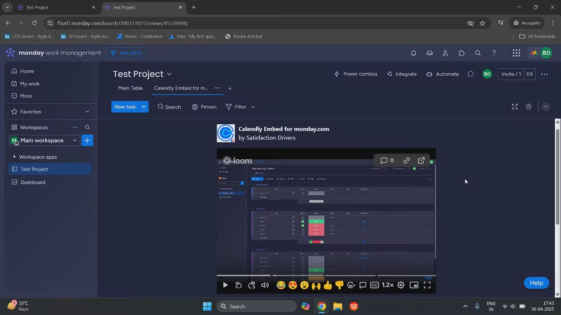
Task: Open the products switcher grid icon
Action: (516, 53)
